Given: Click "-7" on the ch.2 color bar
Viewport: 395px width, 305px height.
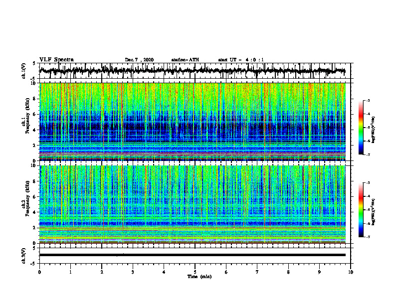Looking at the screenshot, I should (368, 237).
